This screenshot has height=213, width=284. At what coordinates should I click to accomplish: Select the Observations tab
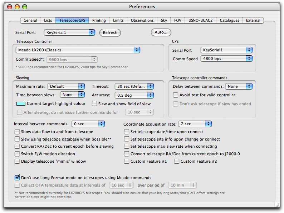[x=142, y=20]
